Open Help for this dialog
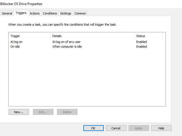 (161, 128)
